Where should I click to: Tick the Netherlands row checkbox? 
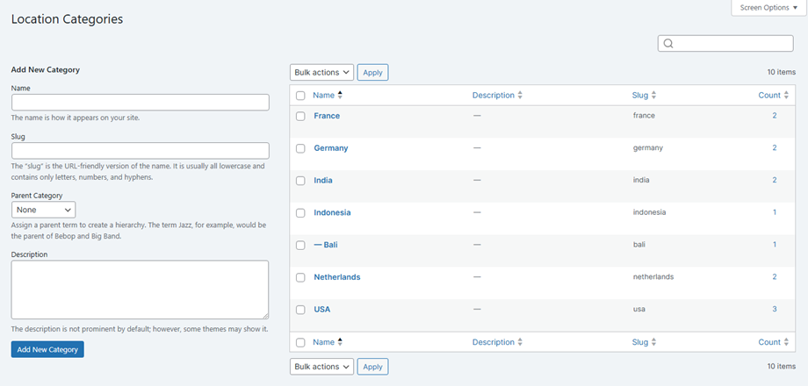[x=300, y=277]
